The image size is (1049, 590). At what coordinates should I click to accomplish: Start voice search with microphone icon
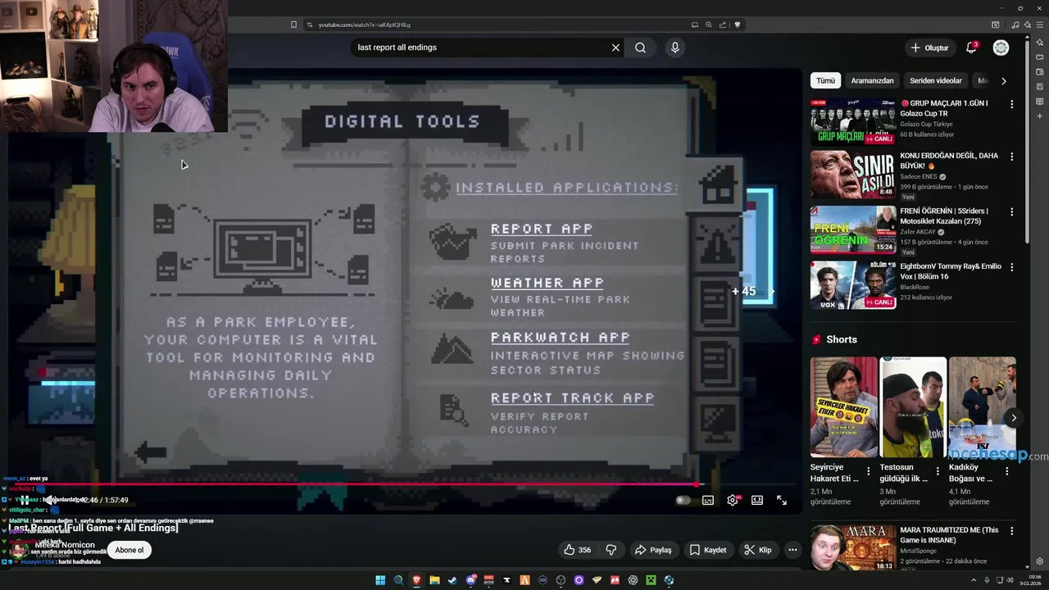[675, 48]
